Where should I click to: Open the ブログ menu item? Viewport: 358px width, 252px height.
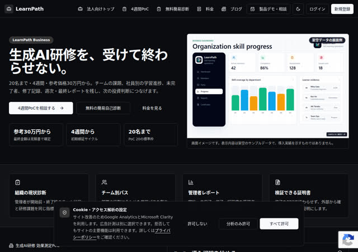(236, 9)
